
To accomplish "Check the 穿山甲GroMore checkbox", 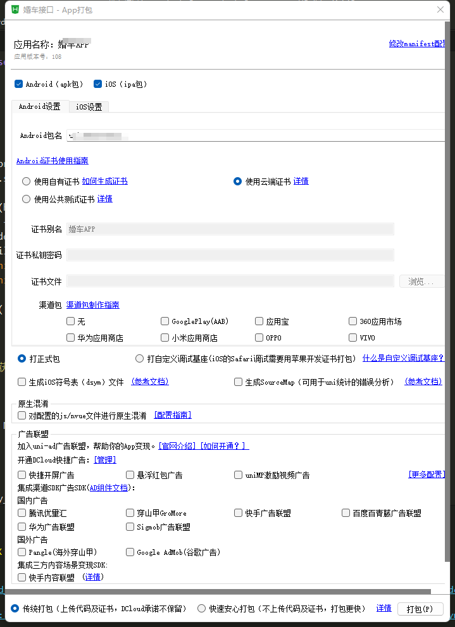I will click(x=130, y=512).
